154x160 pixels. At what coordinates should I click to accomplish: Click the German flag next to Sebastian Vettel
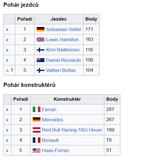click(x=40, y=29)
